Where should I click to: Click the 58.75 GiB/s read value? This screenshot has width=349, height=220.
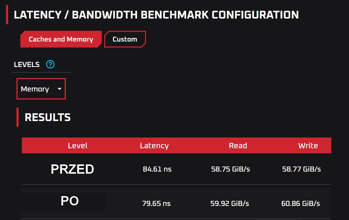coord(230,169)
